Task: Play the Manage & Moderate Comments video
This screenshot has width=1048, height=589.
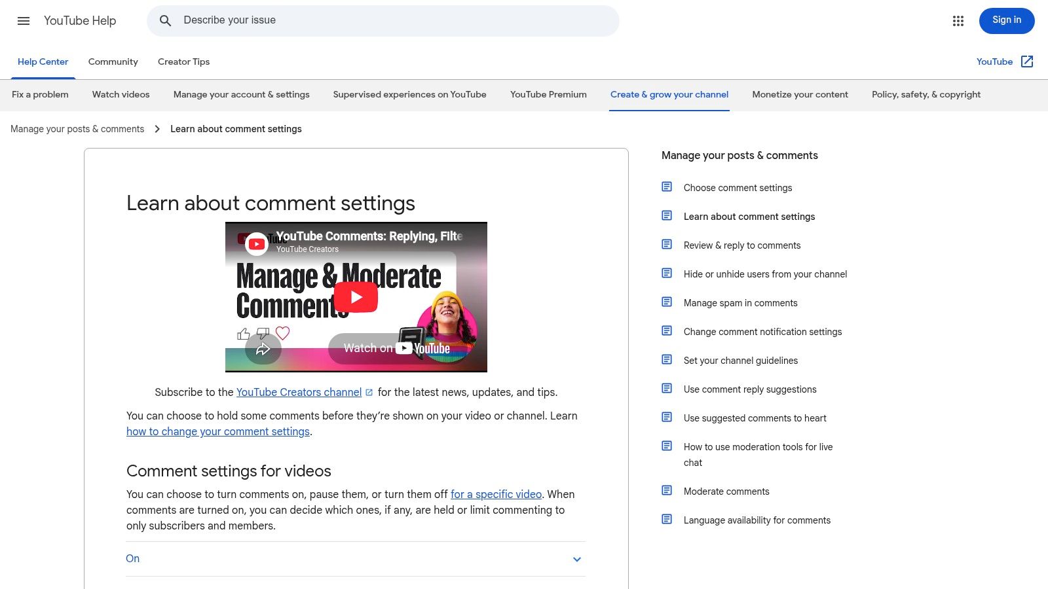Action: point(356,297)
